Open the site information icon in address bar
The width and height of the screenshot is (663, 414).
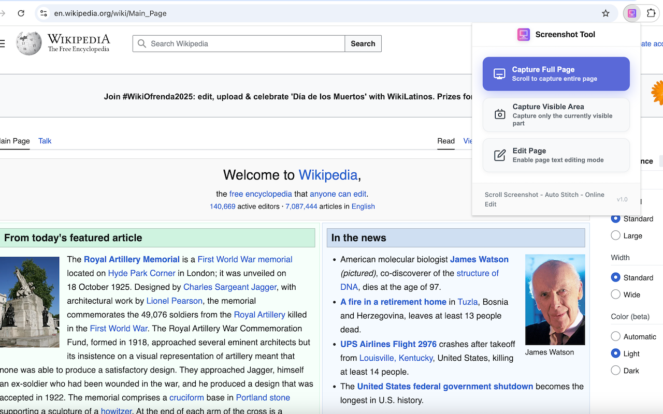pos(44,13)
